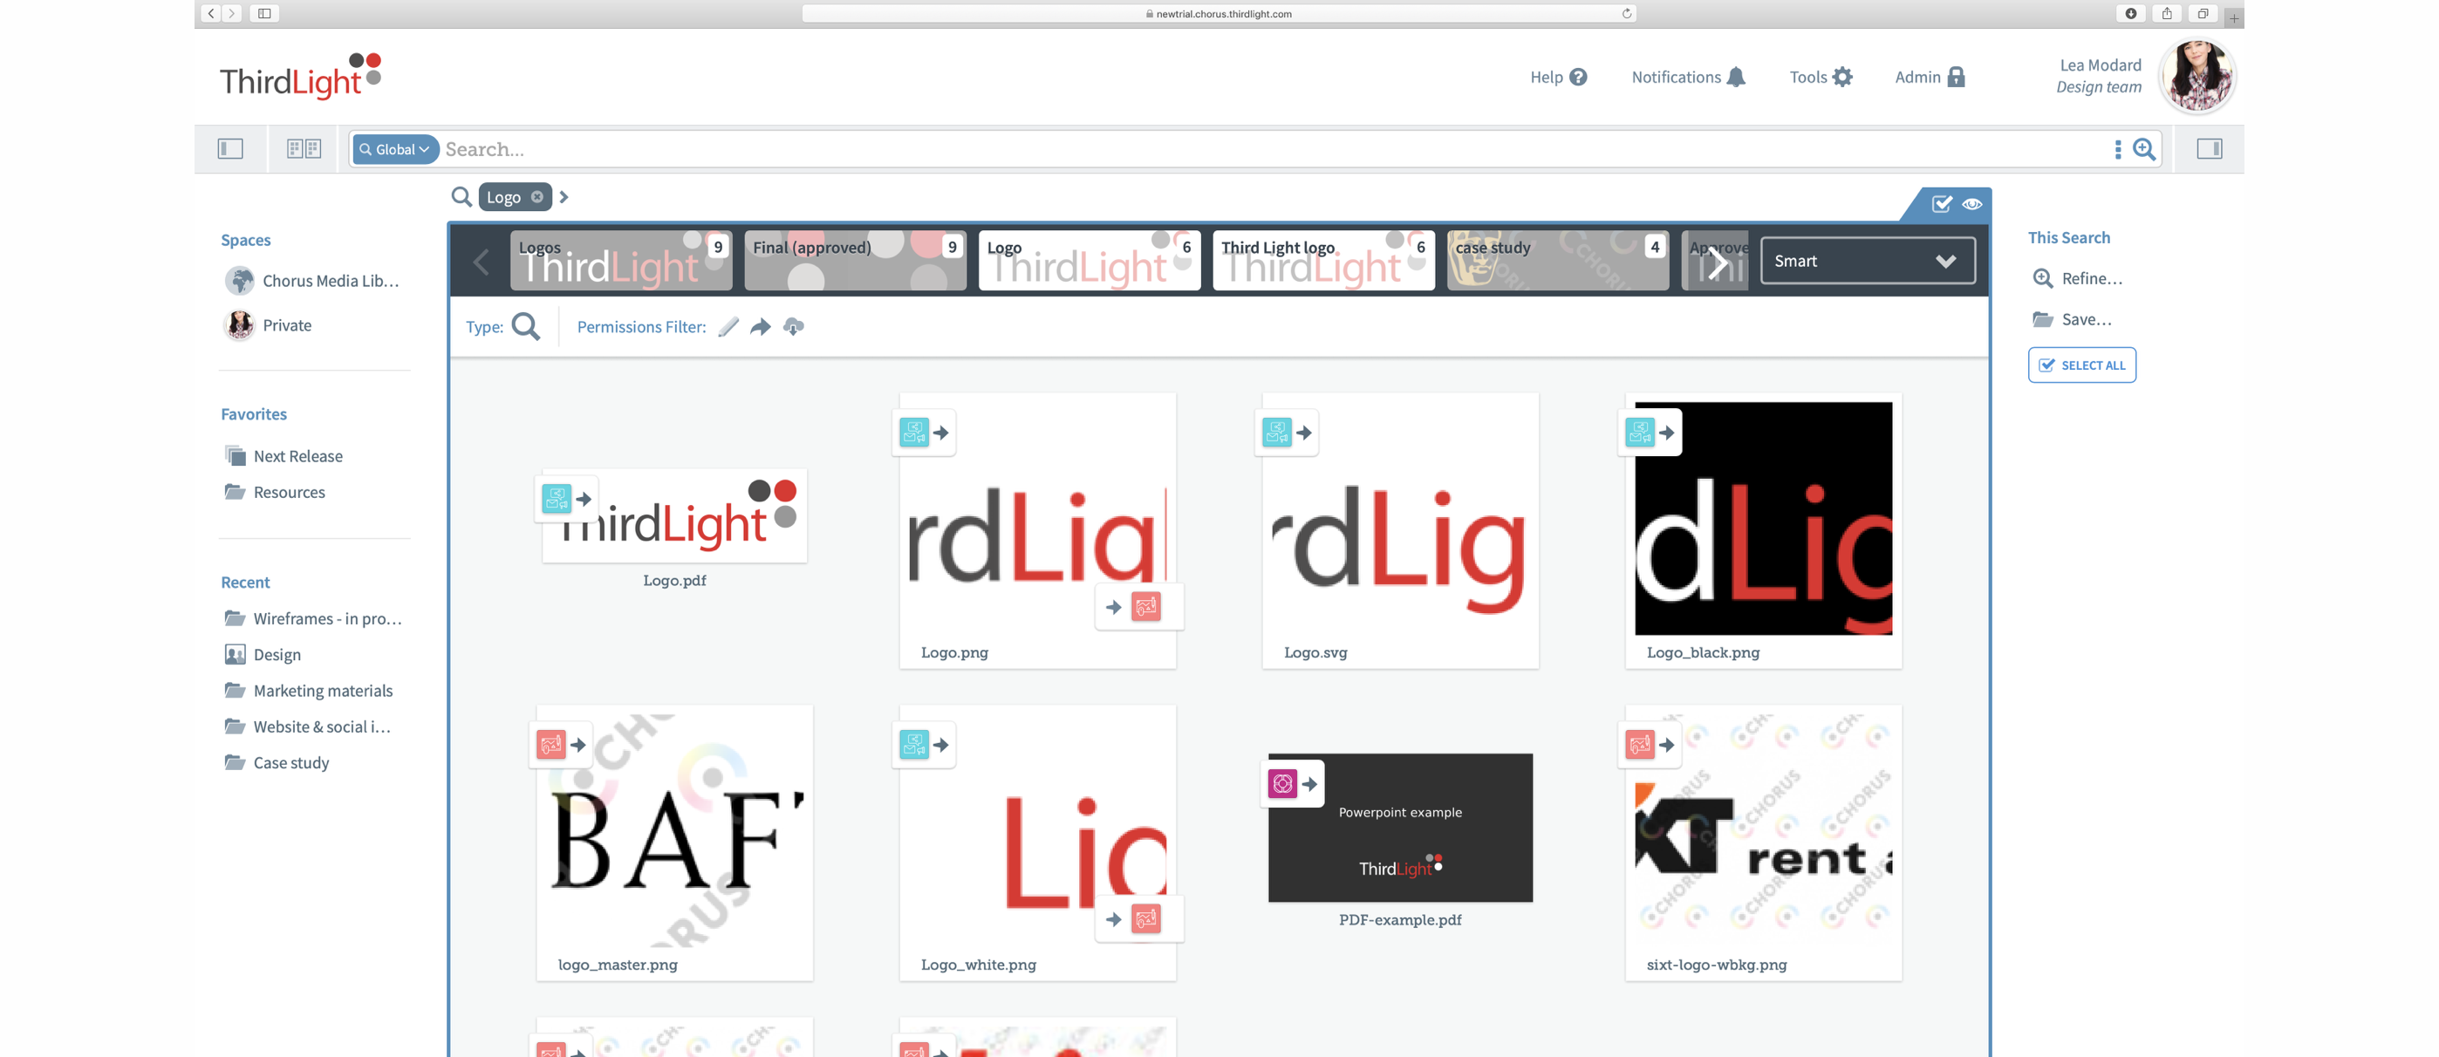
Task: Click teal derivative icon on Logo_black.png
Action: pyautogui.click(x=1639, y=433)
